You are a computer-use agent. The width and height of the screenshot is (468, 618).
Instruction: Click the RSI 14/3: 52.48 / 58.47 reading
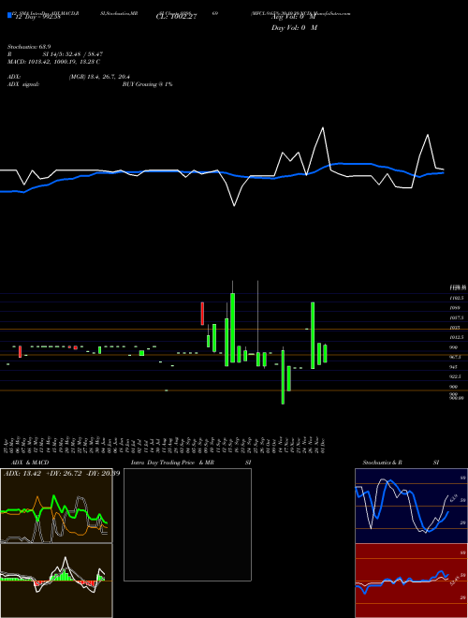55,54
